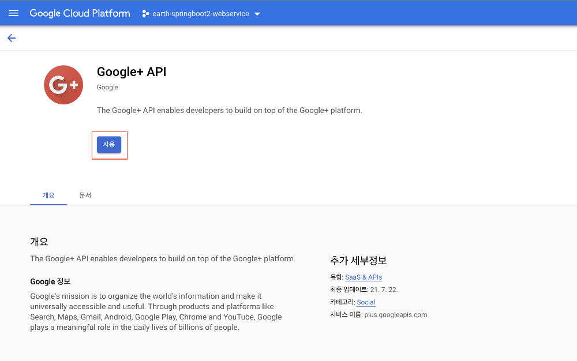Click the Google's mission paragraph
The height and width of the screenshot is (361, 577).
click(x=156, y=312)
